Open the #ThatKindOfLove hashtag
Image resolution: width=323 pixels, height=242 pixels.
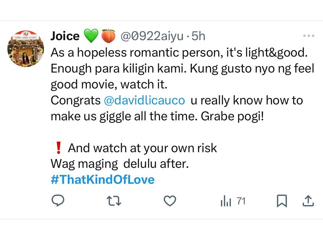(x=102, y=179)
